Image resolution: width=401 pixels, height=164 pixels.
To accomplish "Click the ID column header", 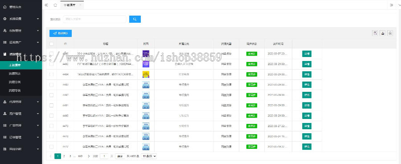I will tap(65, 44).
